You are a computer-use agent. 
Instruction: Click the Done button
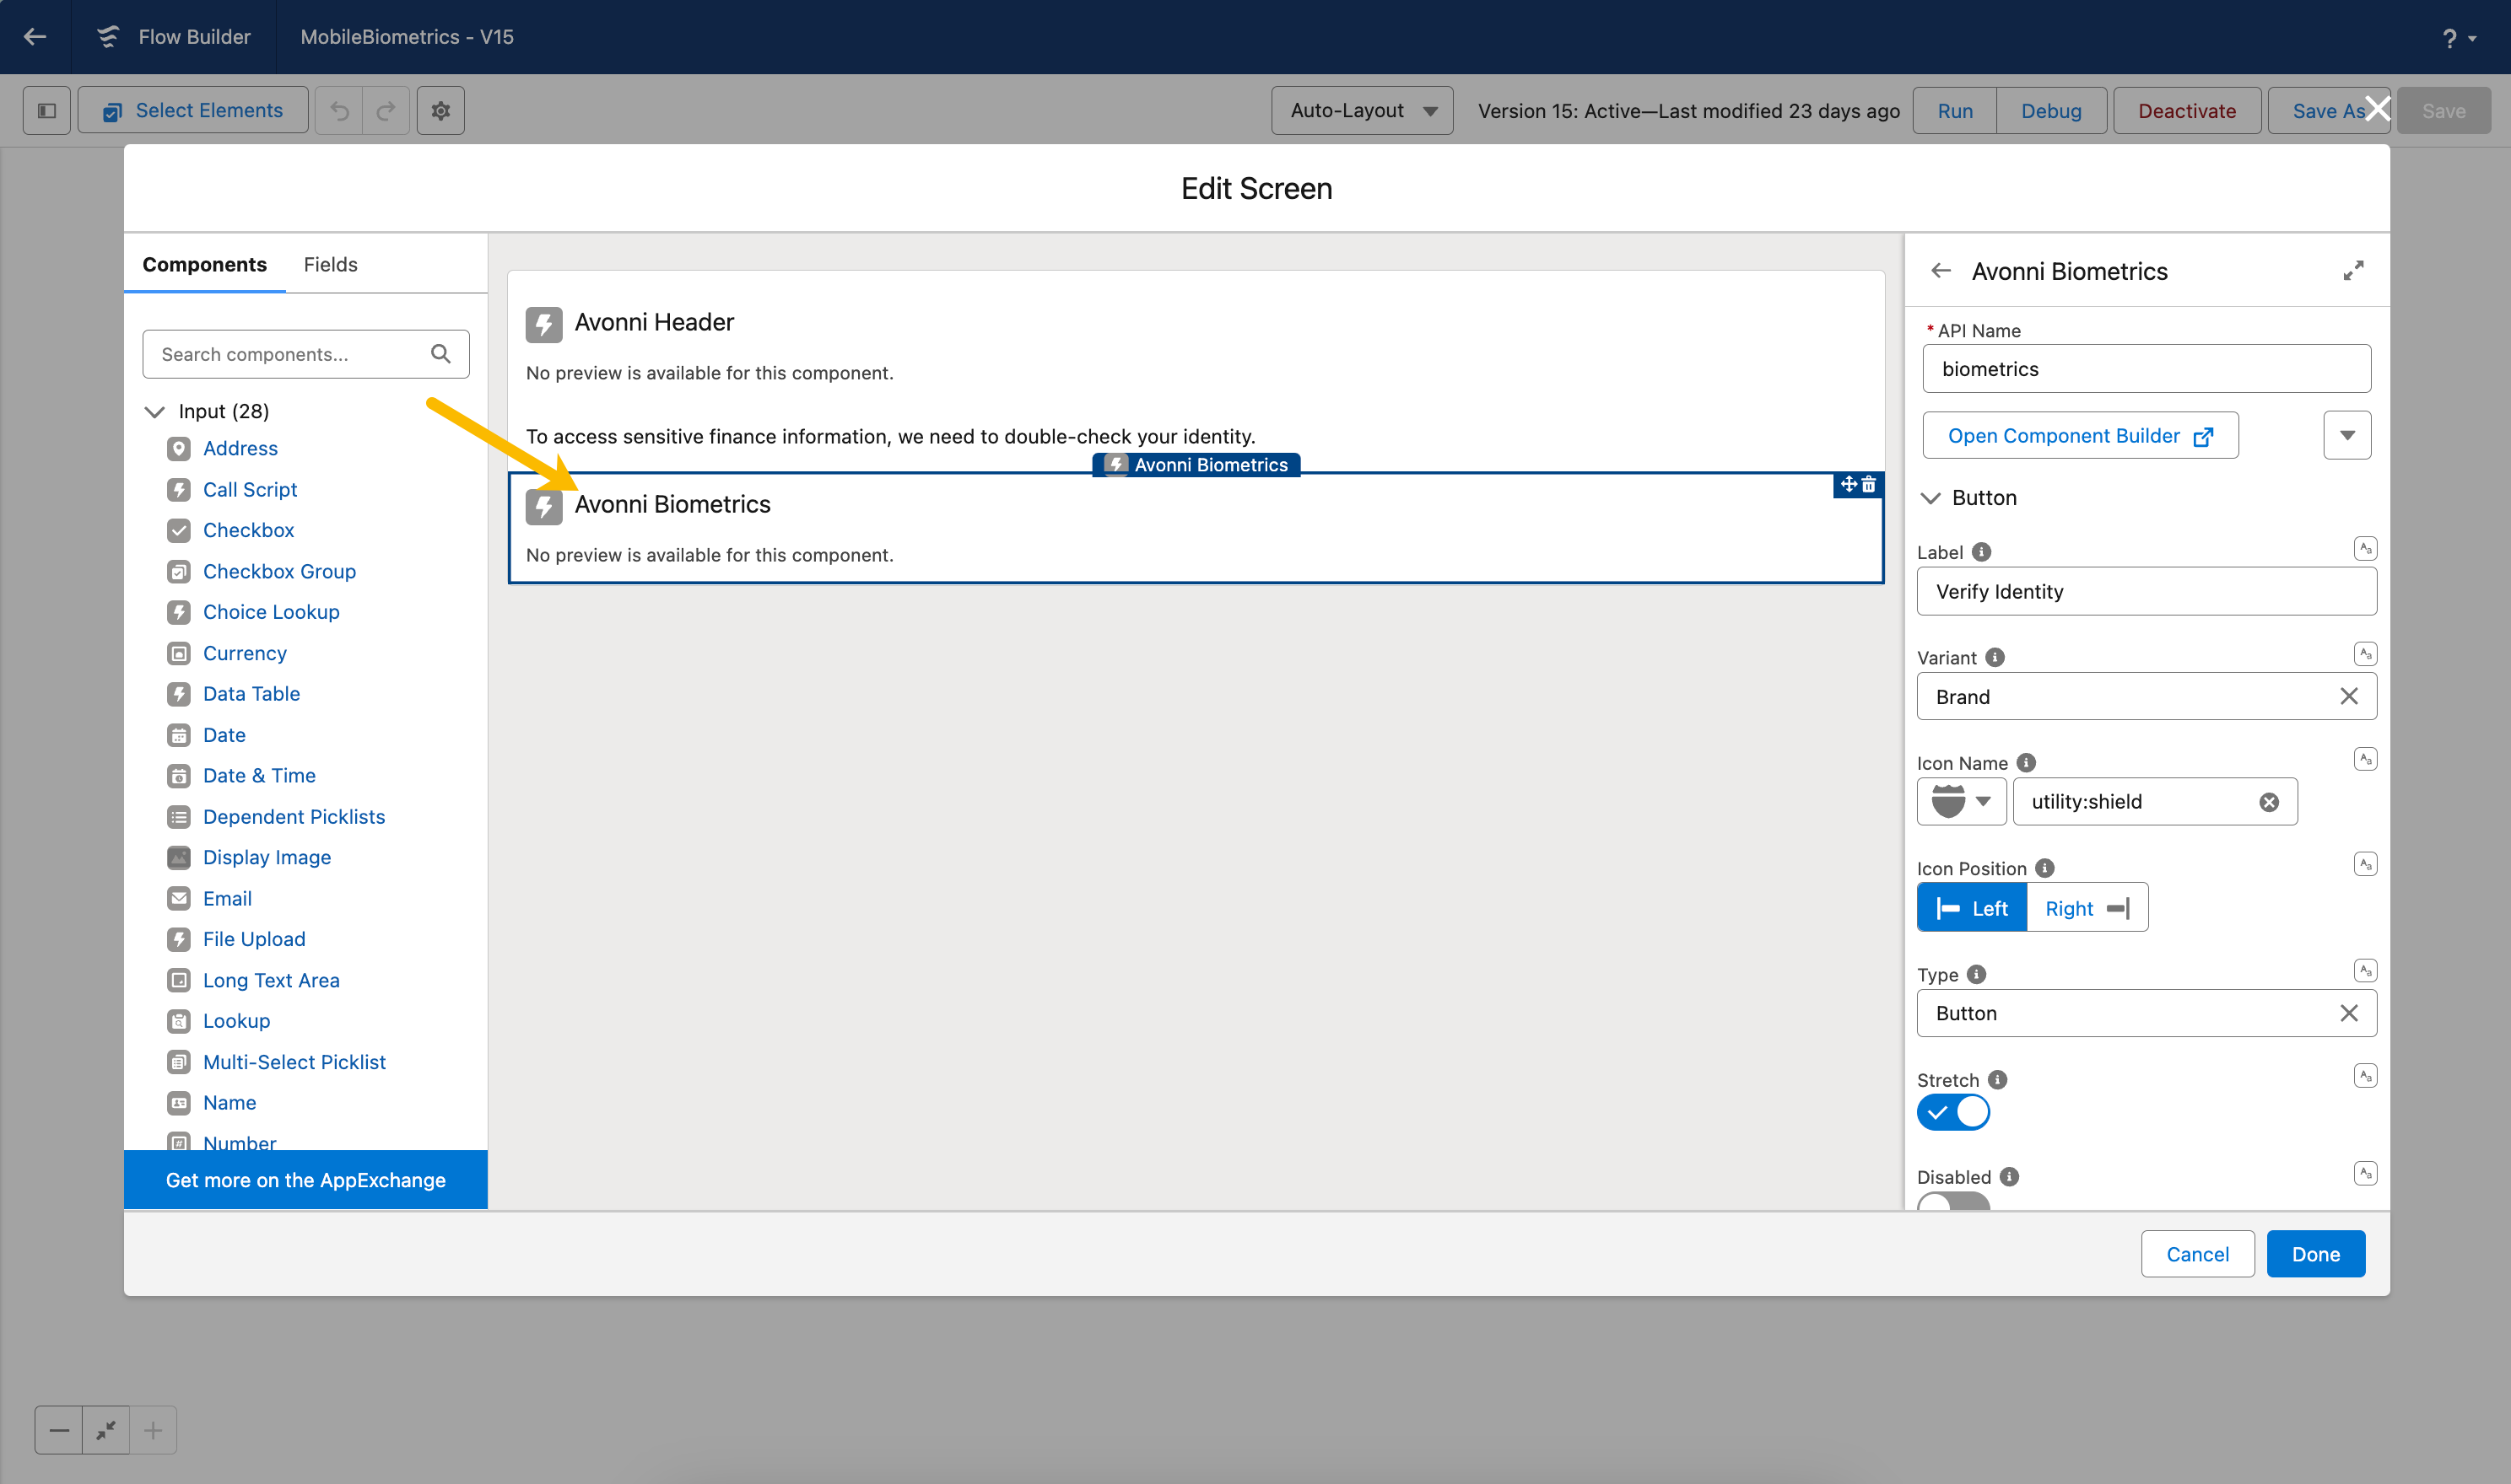[x=2315, y=1254]
